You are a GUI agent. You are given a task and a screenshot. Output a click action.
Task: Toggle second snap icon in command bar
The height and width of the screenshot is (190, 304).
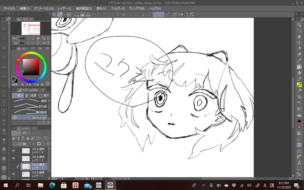161,14
